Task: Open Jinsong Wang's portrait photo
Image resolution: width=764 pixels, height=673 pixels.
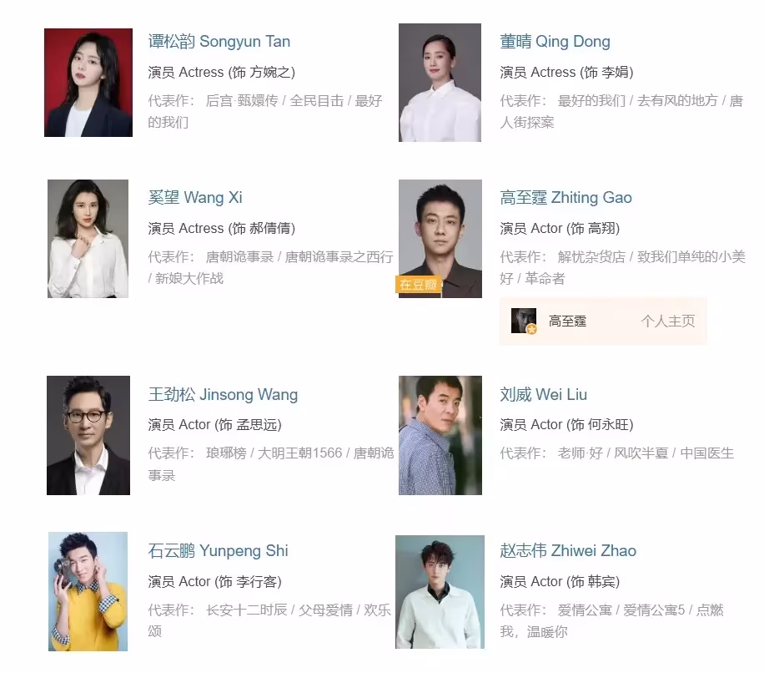Action: point(88,435)
